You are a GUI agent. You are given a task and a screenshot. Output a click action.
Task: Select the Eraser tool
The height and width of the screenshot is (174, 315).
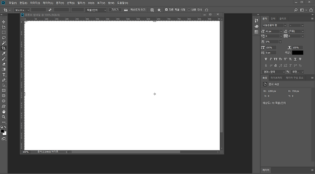[3, 64]
